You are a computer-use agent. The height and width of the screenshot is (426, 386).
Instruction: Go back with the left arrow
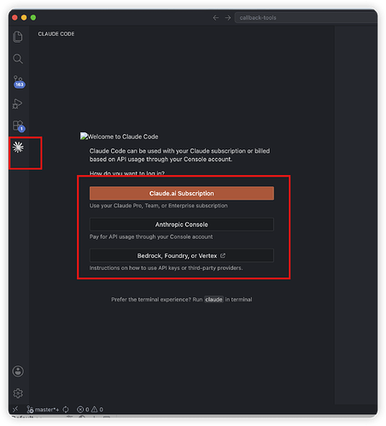(216, 18)
